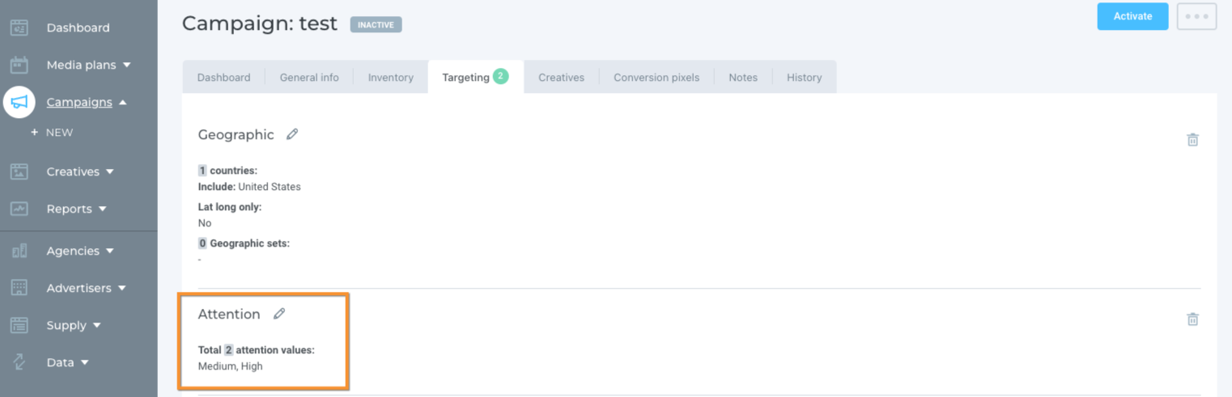Switch to the History tab
Viewport: 1232px width, 397px height.
click(804, 78)
